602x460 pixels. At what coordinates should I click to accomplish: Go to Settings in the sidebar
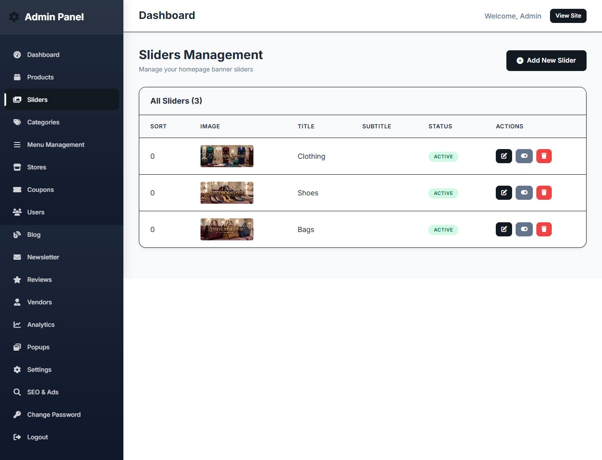pos(62,370)
